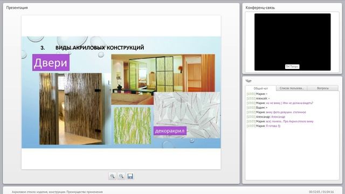Switch to the Список пользователей tab
Image resolution: width=345 pixels, height=194 pixels.
(x=292, y=88)
